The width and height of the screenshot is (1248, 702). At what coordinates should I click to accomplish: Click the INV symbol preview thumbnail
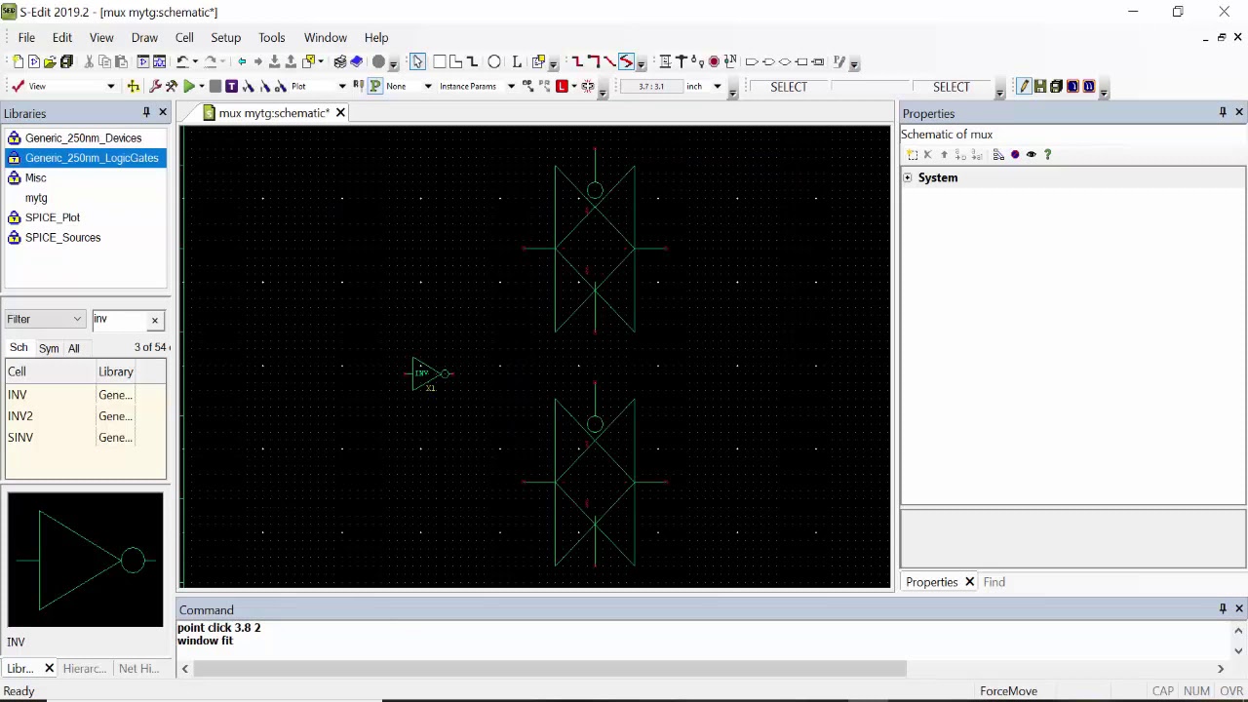point(86,560)
